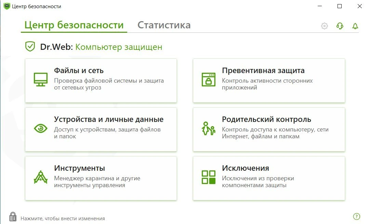370x224 pixels.
Task: Maximize the Dr.Web window
Action: pos(340,6)
